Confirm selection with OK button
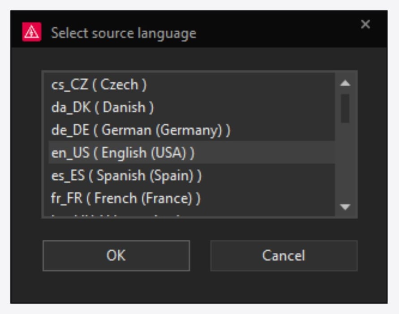The image size is (399, 314). [116, 255]
